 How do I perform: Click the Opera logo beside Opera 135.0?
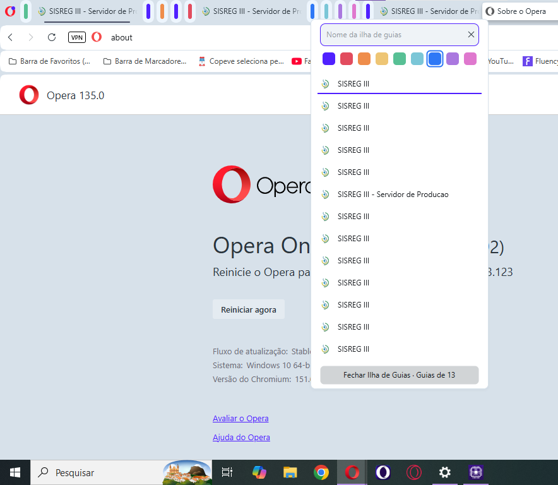[29, 95]
